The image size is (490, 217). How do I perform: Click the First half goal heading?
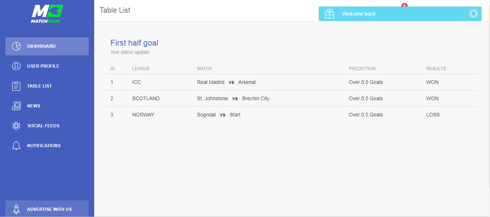click(134, 43)
